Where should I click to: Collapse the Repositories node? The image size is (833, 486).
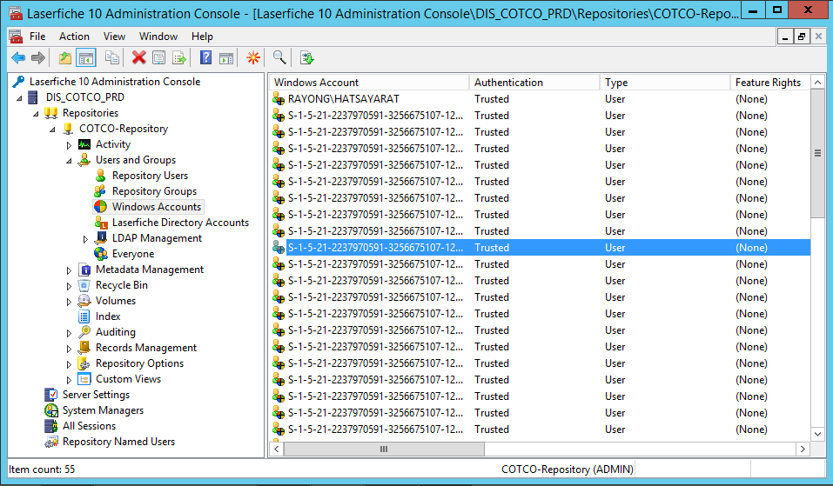36,114
